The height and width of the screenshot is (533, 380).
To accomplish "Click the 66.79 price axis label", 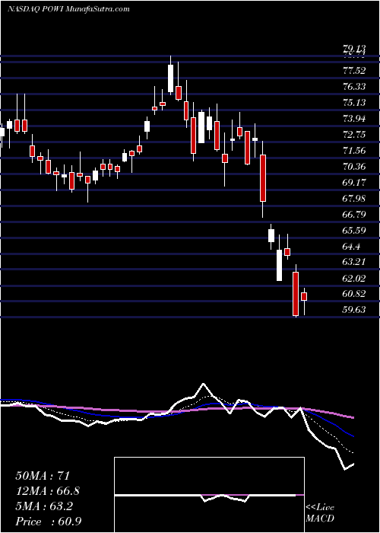I will (354, 215).
